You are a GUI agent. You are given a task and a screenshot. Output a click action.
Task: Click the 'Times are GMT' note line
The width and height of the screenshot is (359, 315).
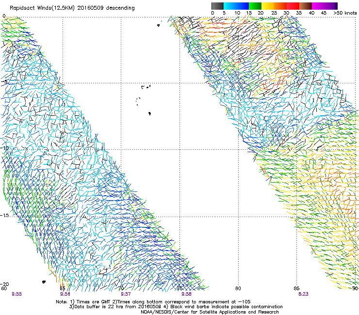tap(153, 302)
